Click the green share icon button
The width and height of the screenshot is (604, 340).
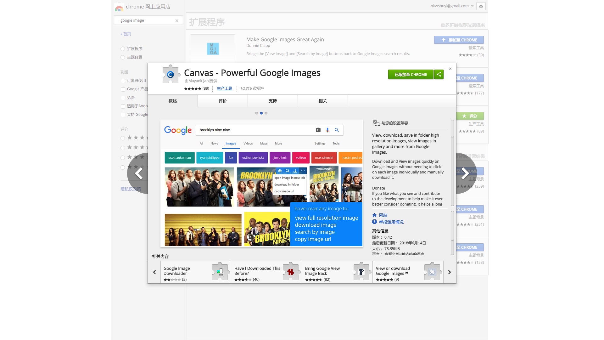coord(439,74)
